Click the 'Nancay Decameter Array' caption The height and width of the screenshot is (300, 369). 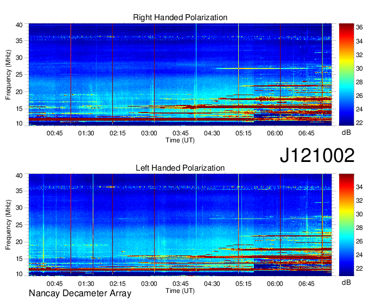(x=80, y=293)
